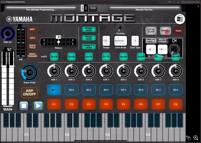Click the MAIN volume fader showing 92
The width and height of the screenshot is (201, 143).
[x=8, y=78]
